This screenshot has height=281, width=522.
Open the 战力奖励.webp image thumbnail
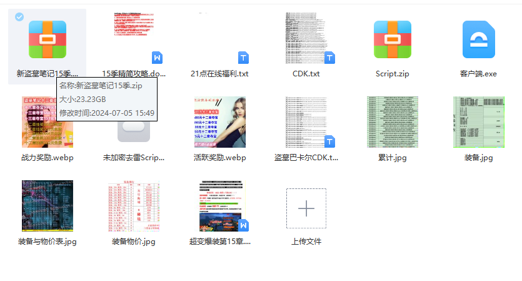48,122
